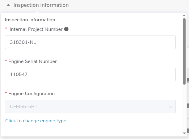Click the Internal Project Number label
The image size is (189, 139).
36,29
